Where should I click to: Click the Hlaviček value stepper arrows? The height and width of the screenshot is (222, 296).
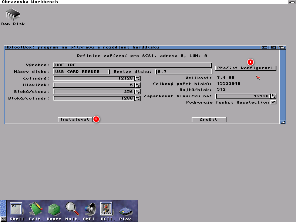click(x=138, y=85)
